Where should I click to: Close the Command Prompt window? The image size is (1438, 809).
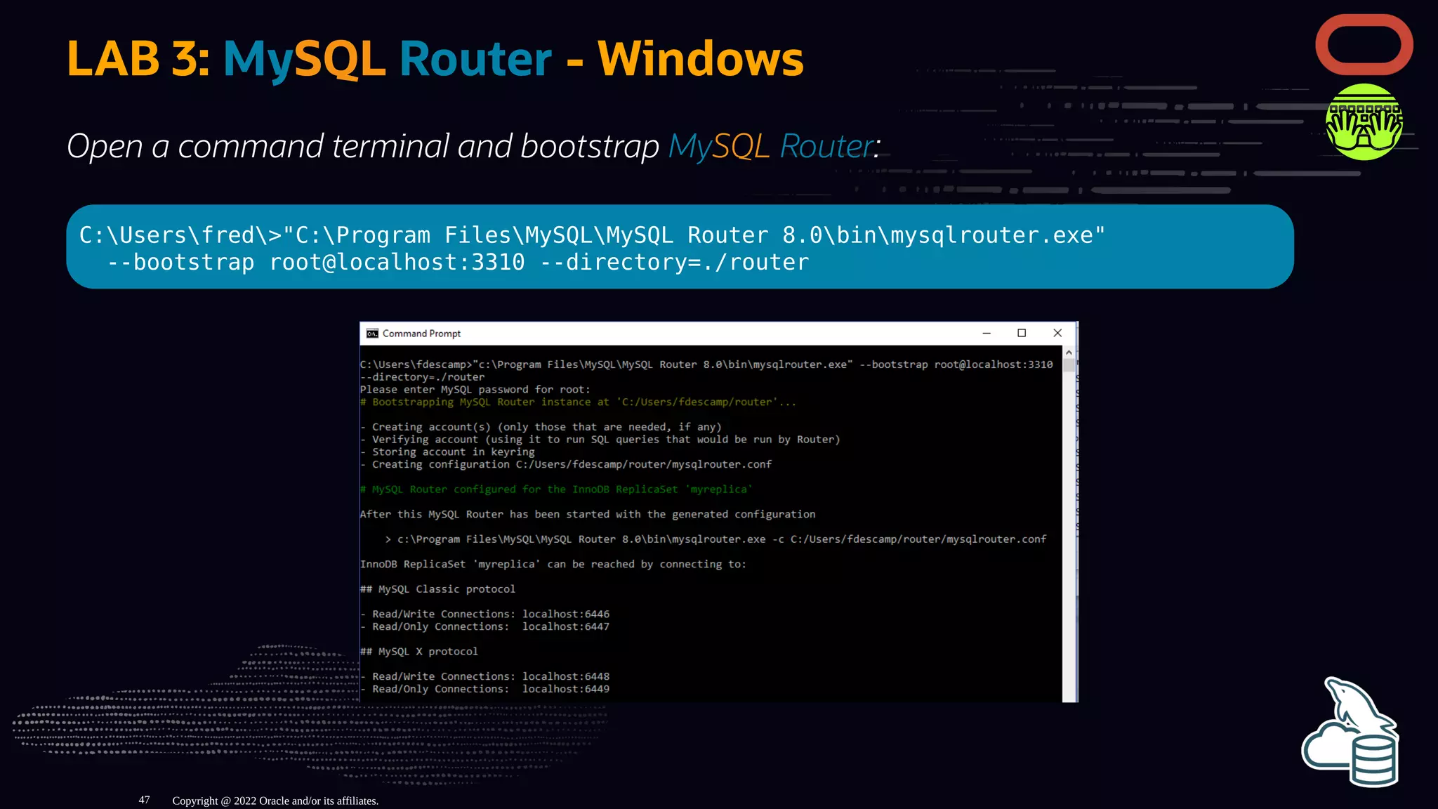1057,334
